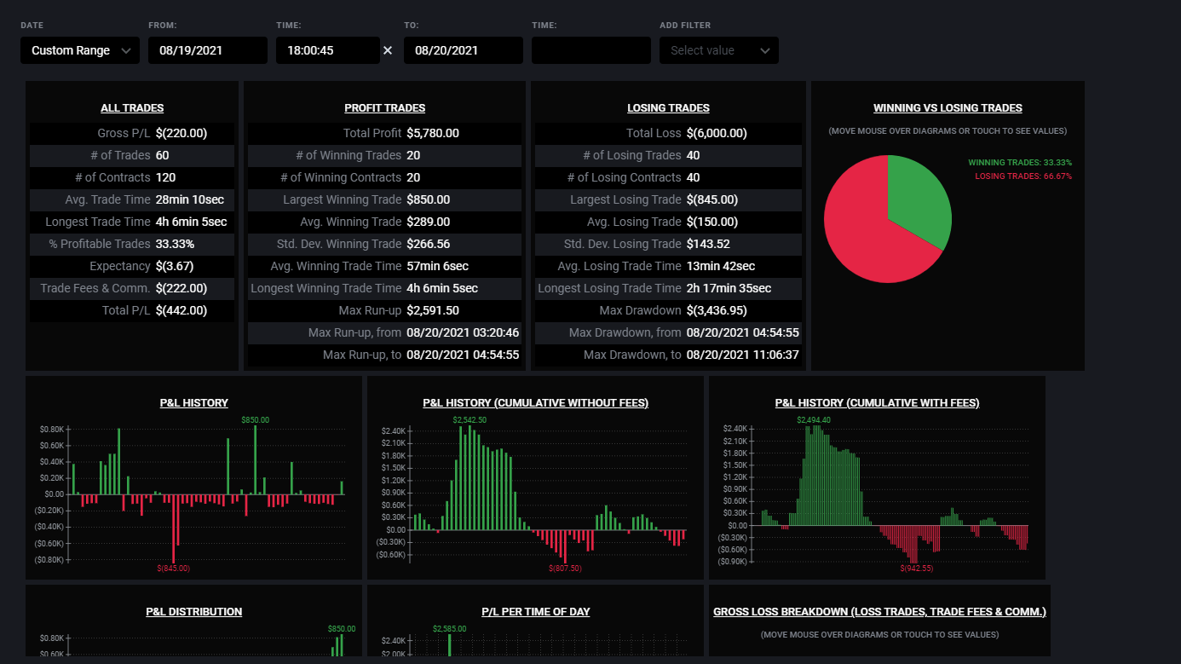1181x664 pixels.
Task: Click the P/L Per Time of Day title
Action: (x=536, y=612)
